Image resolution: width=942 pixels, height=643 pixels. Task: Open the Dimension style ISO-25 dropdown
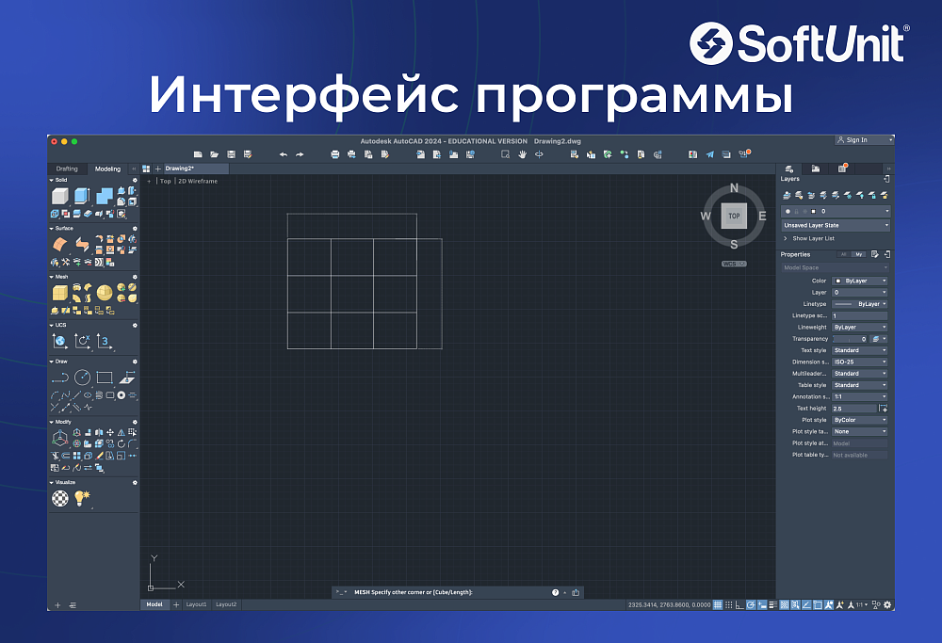point(860,362)
